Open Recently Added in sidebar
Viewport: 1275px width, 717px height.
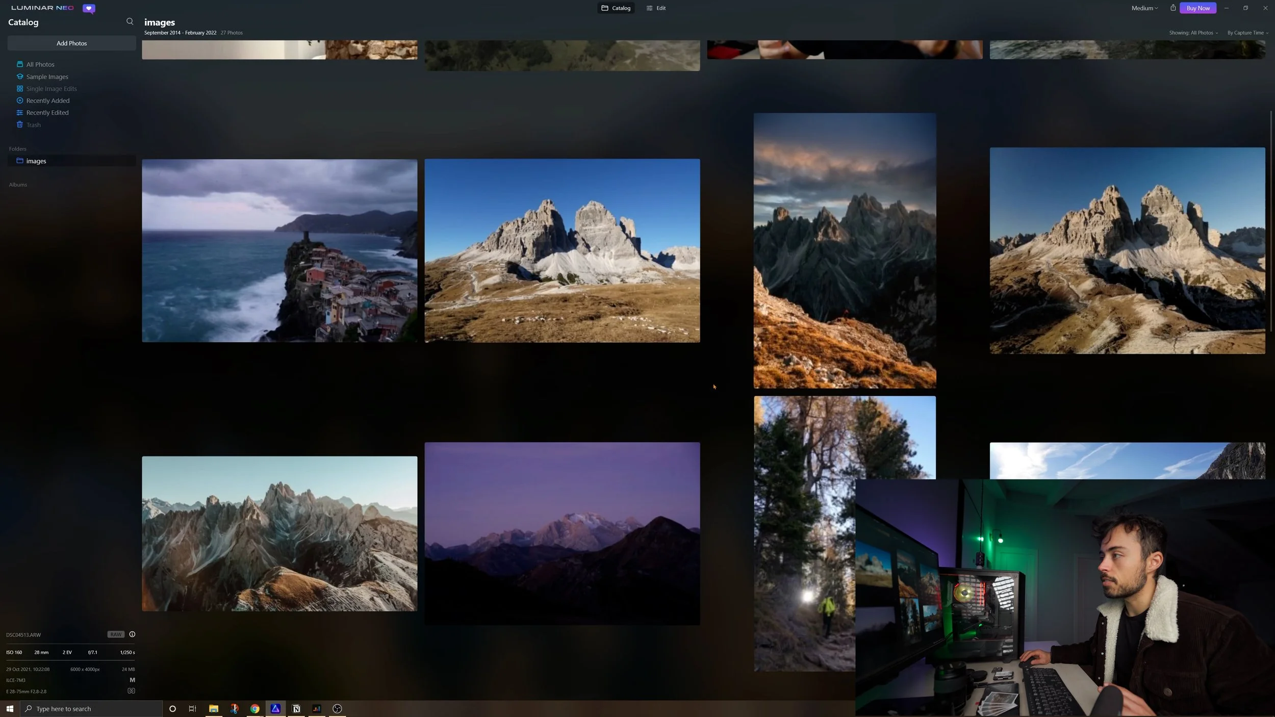pos(47,100)
